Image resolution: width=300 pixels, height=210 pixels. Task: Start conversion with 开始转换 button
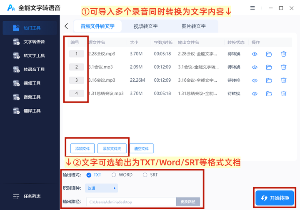point(275,198)
